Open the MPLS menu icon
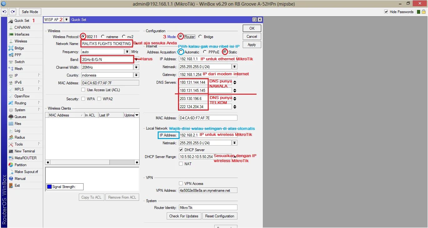The height and width of the screenshot is (228, 428). coord(11,89)
